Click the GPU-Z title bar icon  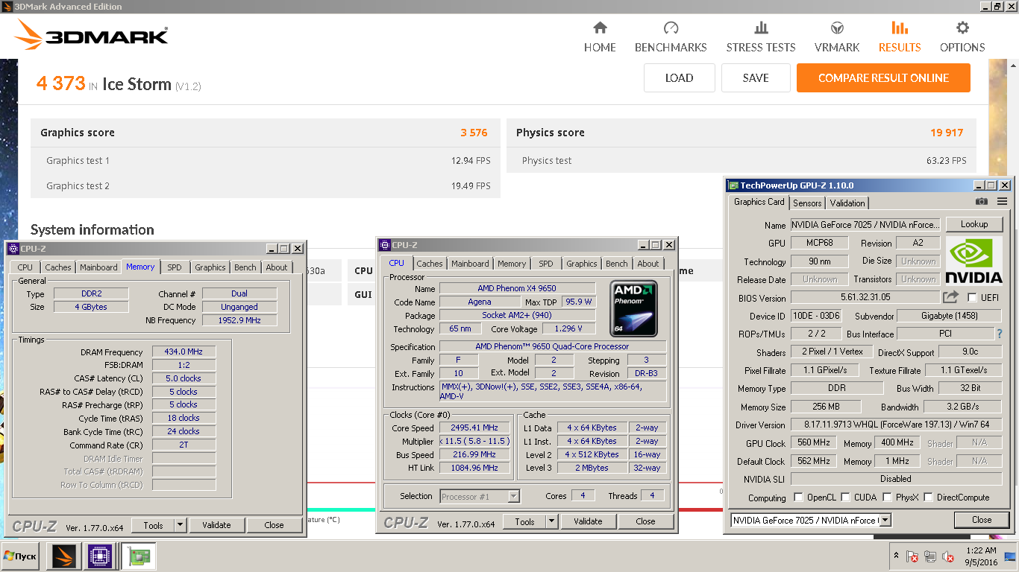733,185
